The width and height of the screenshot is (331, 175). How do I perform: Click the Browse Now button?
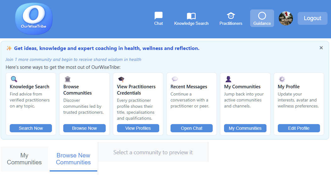pyautogui.click(x=84, y=128)
